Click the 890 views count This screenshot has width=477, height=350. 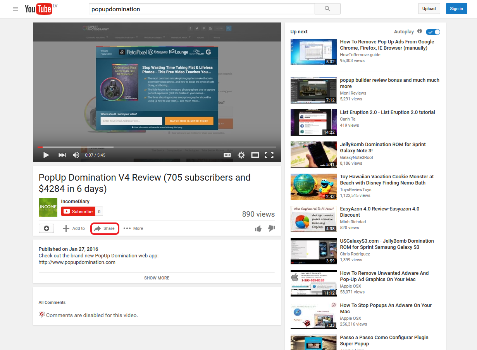(x=258, y=214)
